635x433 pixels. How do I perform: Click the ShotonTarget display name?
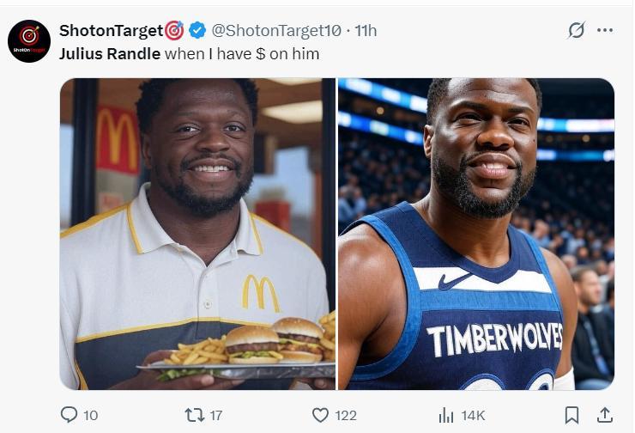coord(111,31)
